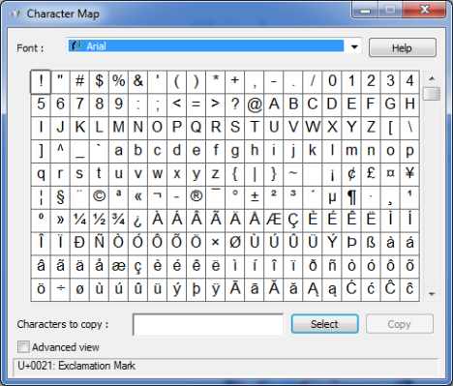Select the division sign ÷ cell

pyautogui.click(x=60, y=289)
